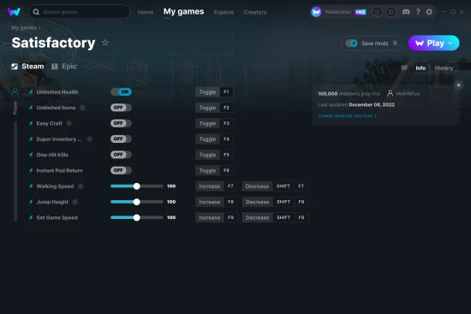
Task: Click Create desktop shortcut link
Action: coord(347,116)
